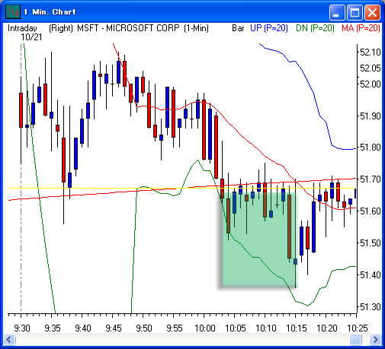
Task: Click the 10:05 time axis label
Action: pos(236,328)
